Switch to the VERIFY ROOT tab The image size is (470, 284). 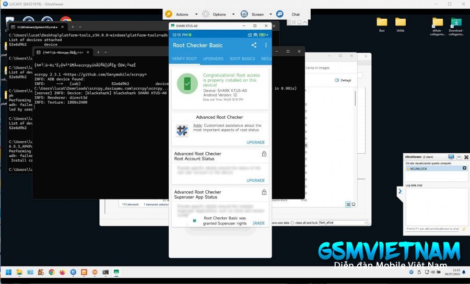point(184,58)
